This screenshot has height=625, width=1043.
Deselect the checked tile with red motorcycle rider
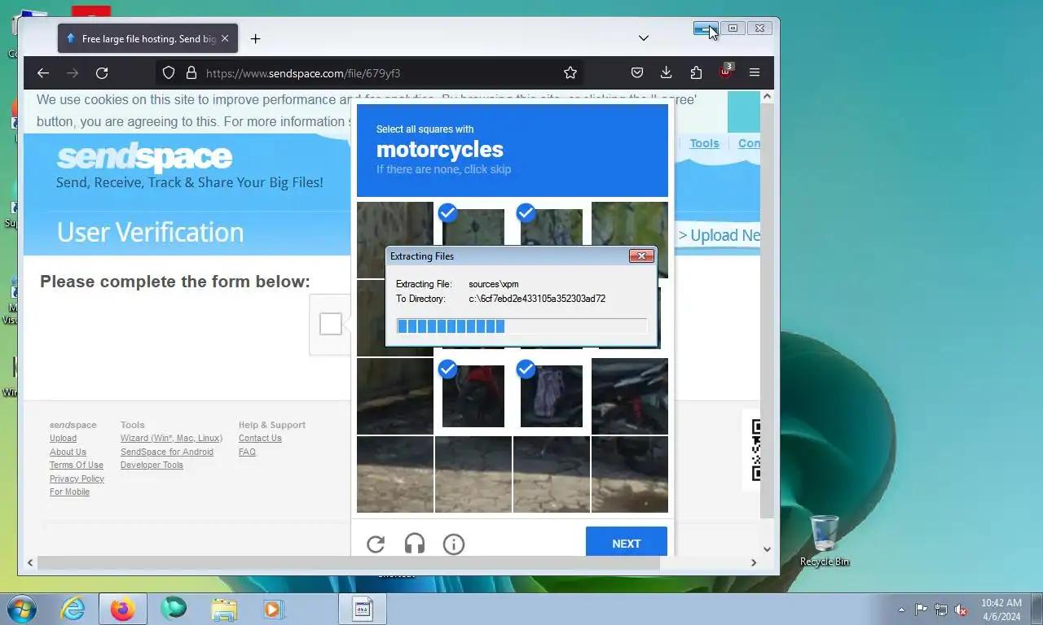(x=473, y=396)
